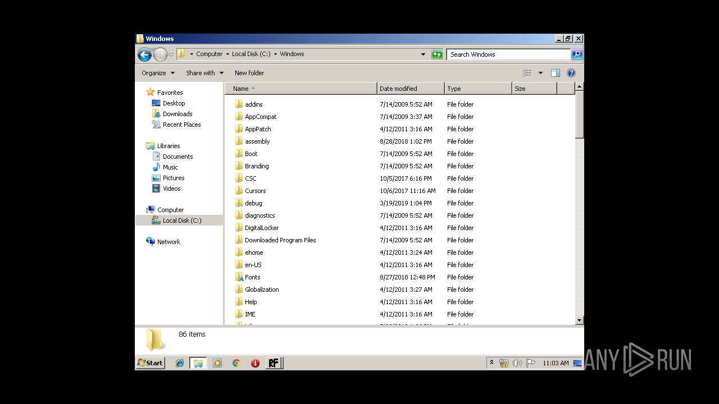Open the Share with menu
Viewport: 719px width, 404px height.
[x=204, y=73]
